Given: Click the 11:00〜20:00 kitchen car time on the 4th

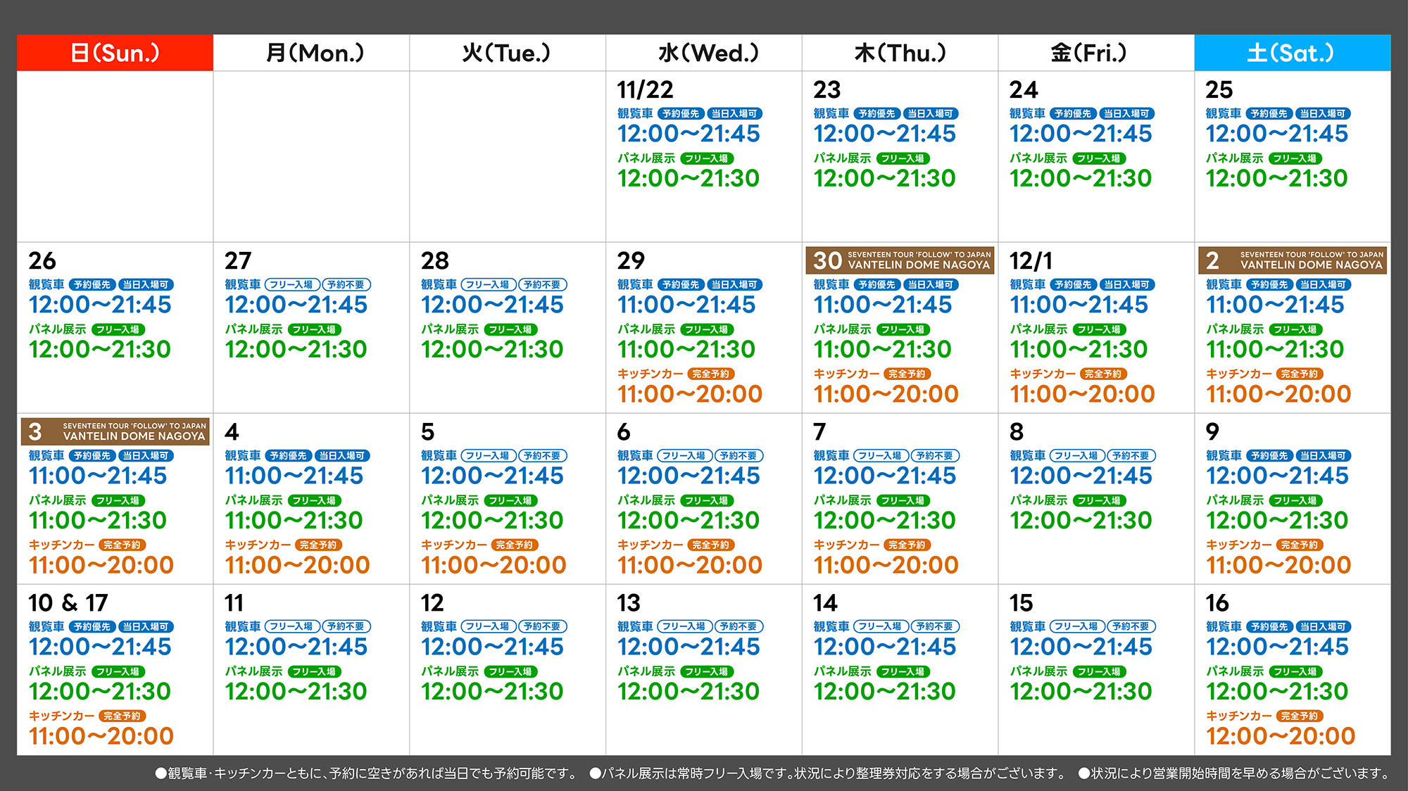Looking at the screenshot, I should pos(297,565).
